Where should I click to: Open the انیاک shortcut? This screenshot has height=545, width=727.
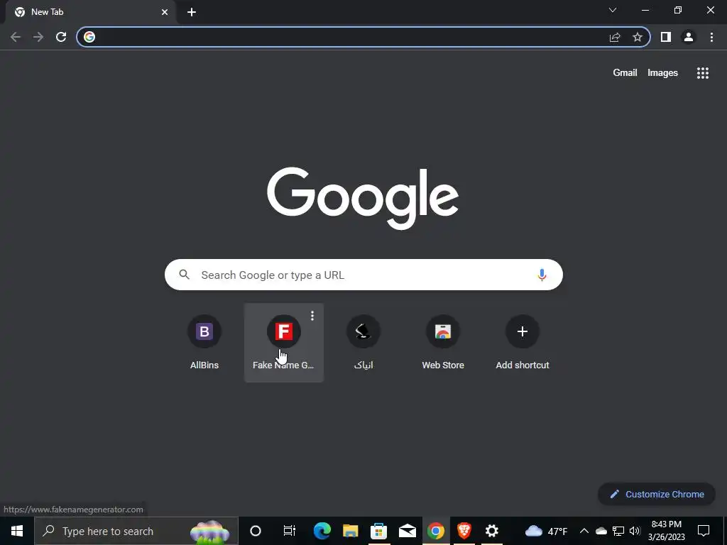click(x=363, y=343)
